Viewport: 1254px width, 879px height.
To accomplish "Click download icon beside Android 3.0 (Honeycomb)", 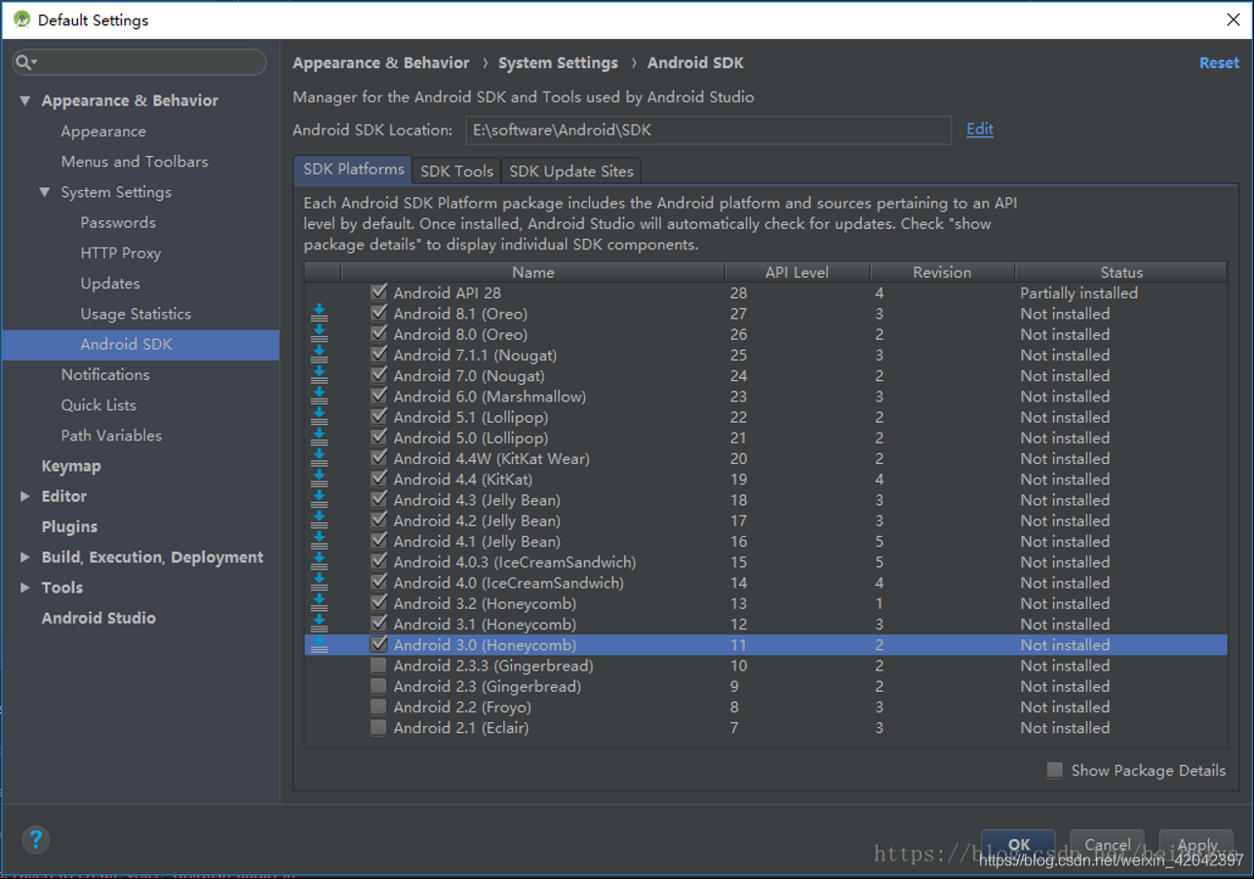I will pyautogui.click(x=319, y=645).
